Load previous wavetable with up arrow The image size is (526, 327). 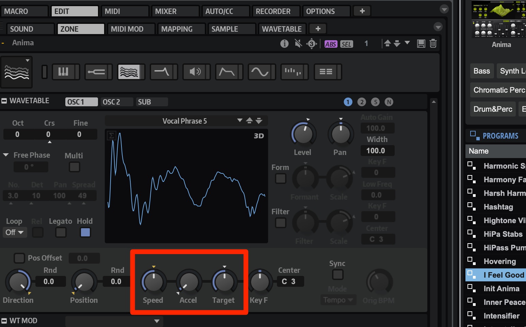tap(249, 121)
